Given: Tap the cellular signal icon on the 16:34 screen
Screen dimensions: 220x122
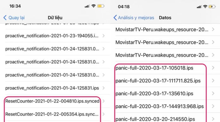Looking at the screenshot, I should (87, 6).
